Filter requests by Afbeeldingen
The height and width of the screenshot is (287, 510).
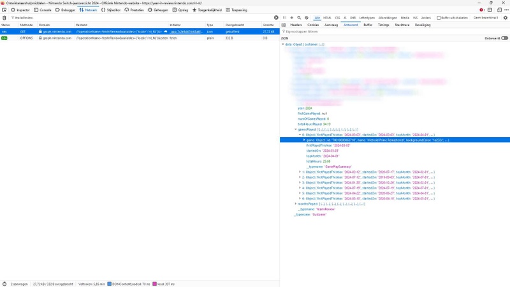(x=388, y=18)
